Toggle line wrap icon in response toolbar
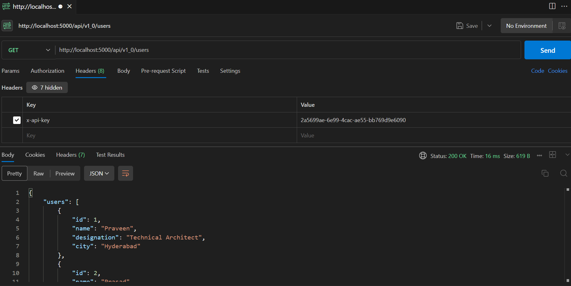 pos(126,173)
